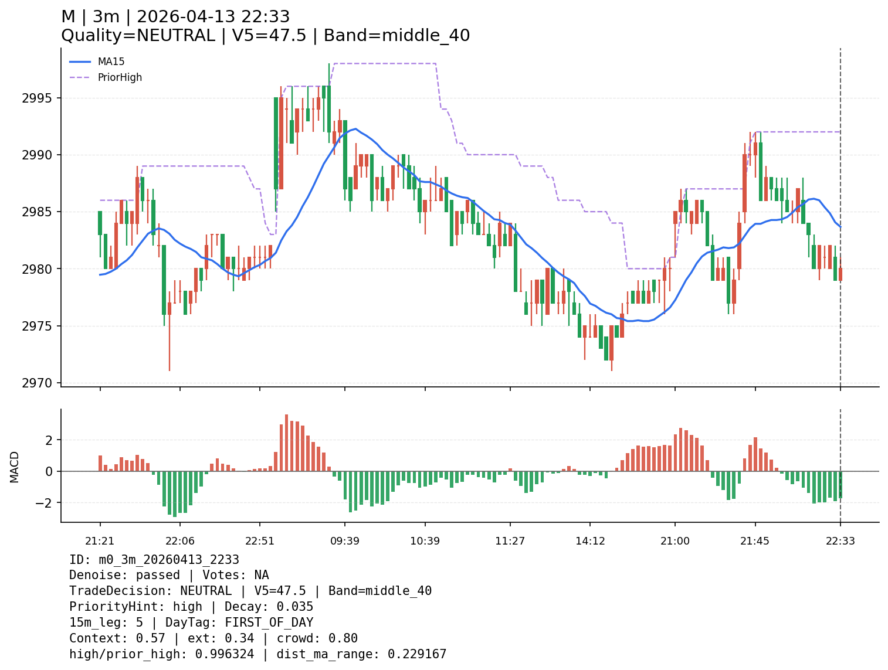888x670 pixels.
Task: Click the MACD vertical axis title
Action: point(15,467)
